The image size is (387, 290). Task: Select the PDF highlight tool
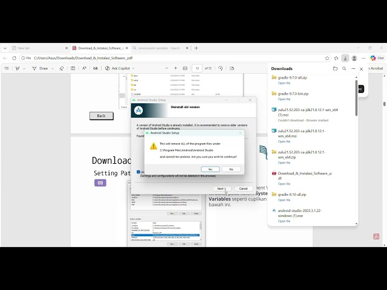click(18, 68)
